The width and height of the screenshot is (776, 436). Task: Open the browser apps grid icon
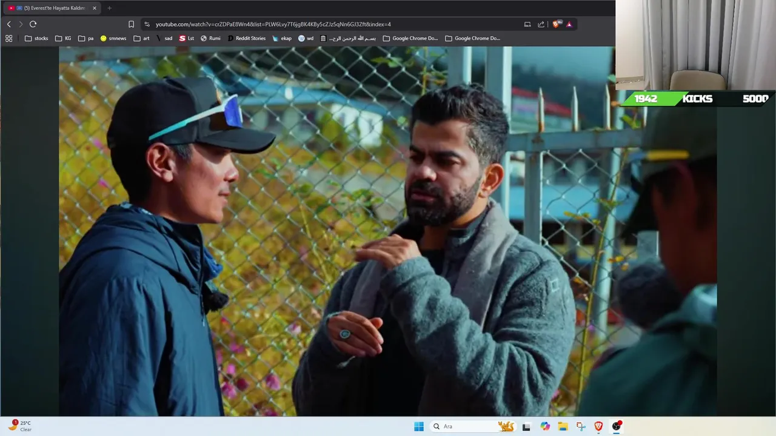8,38
